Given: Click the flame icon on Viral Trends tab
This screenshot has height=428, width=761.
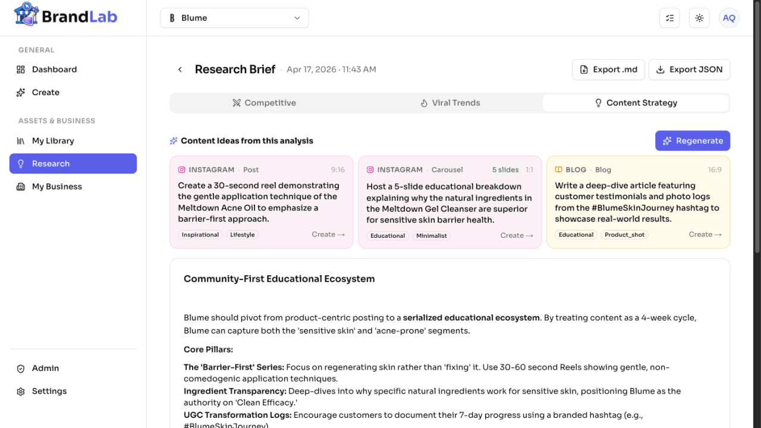Looking at the screenshot, I should pyautogui.click(x=424, y=103).
